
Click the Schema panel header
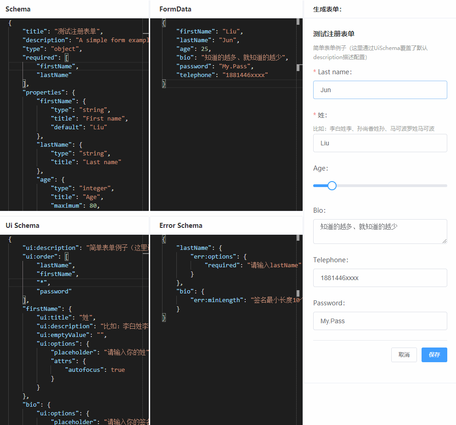click(17, 9)
